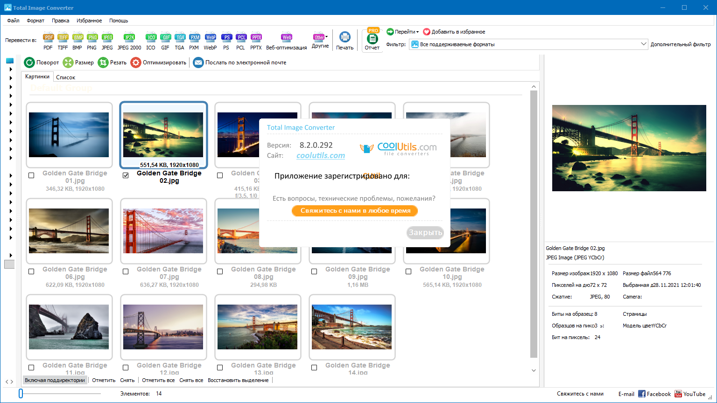Tick the Golden Gate Bridge 07.jpg checkbox
Screen dimensions: 717x403
(x=126, y=271)
